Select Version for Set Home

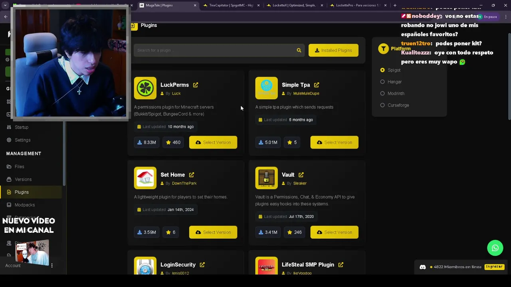[213, 232]
